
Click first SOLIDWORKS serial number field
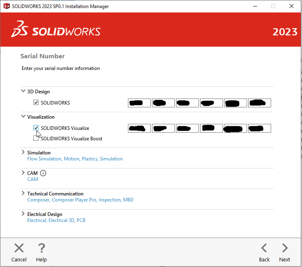coord(139,103)
